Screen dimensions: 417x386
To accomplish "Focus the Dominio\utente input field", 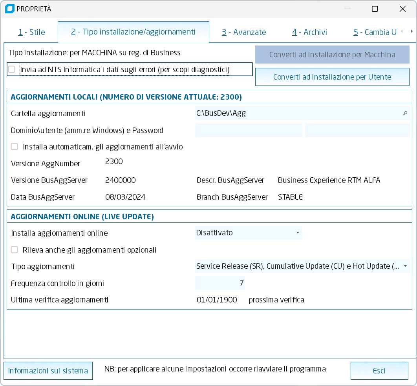I will (249, 130).
